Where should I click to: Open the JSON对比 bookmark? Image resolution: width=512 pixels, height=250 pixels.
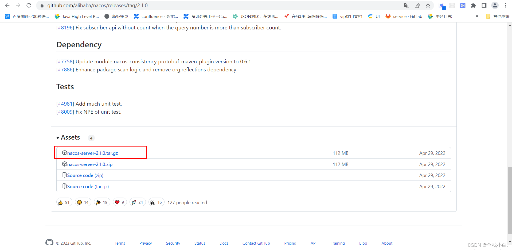point(255,16)
